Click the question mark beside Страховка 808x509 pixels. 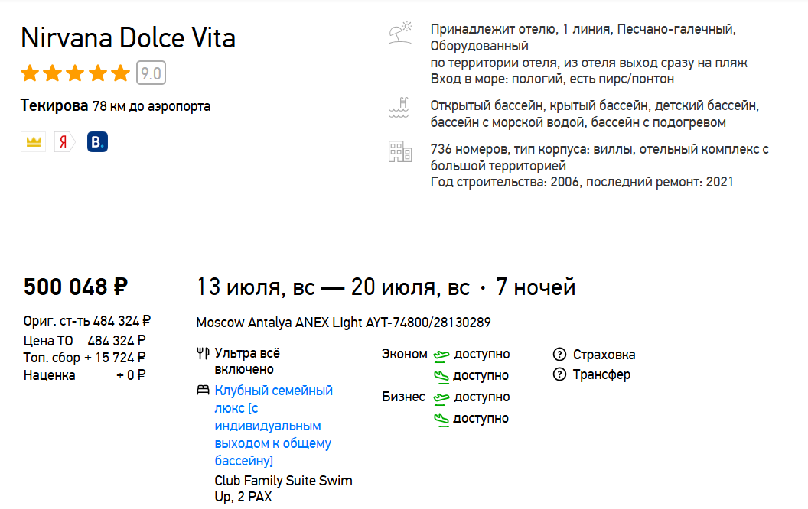[561, 354]
